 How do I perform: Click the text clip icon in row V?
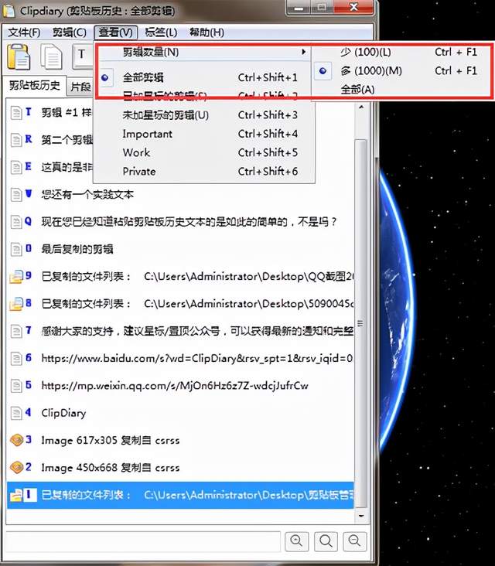(x=16, y=195)
